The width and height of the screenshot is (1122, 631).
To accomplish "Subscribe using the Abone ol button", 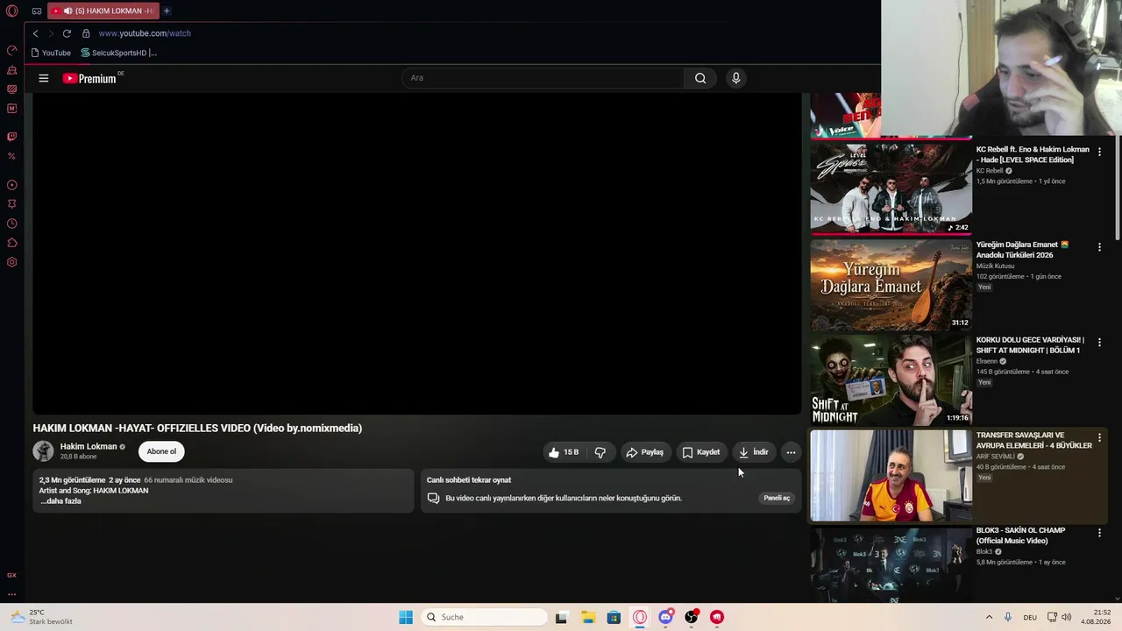I will click(161, 451).
